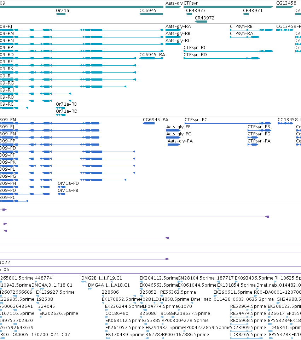301x340 pixels.
Task: Click the Or71a gene arrow glyph
Action: (60, 14)
